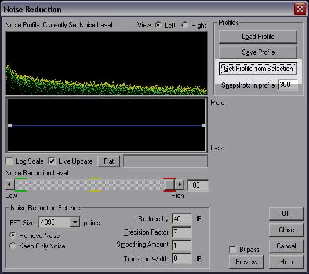Click Get Profile from Selection
The image size is (309, 274).
tap(258, 68)
